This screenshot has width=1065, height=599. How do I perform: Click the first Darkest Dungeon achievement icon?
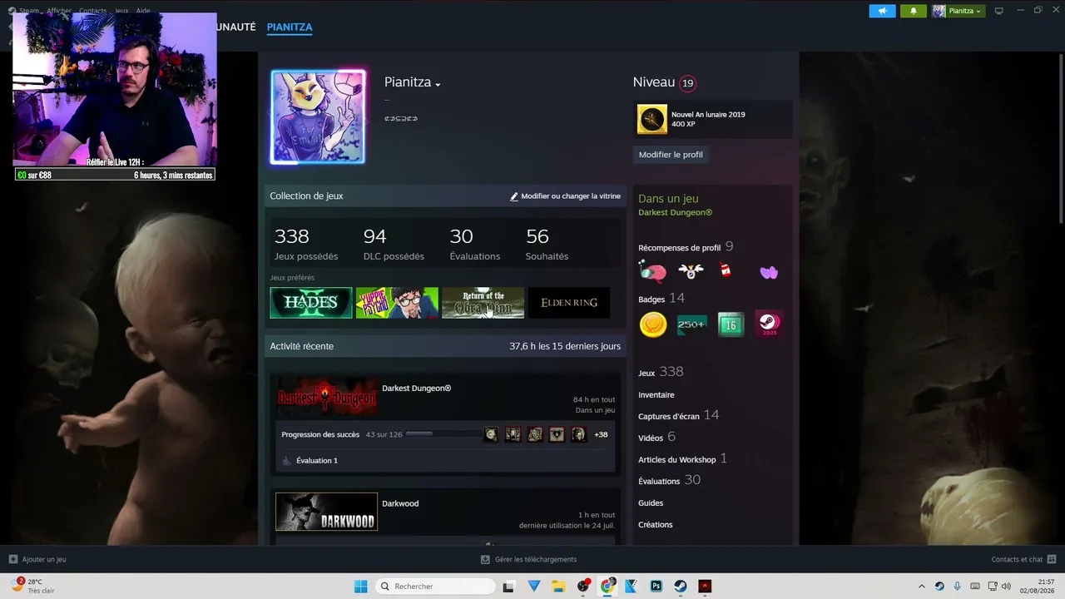tap(491, 434)
